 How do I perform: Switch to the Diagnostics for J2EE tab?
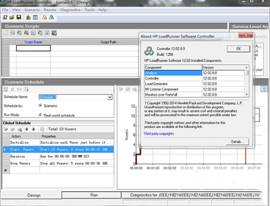[192, 195]
